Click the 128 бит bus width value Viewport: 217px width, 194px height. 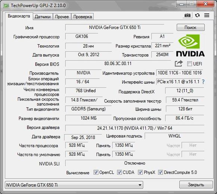tap(185, 109)
